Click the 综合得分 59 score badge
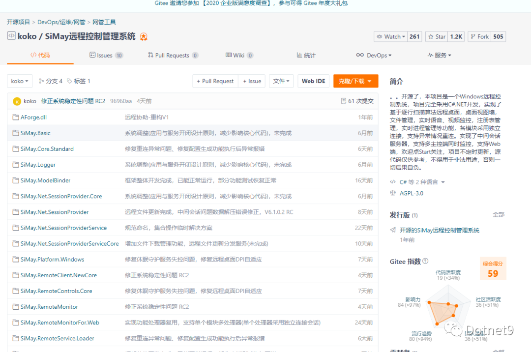The image size is (531, 352). [x=493, y=269]
